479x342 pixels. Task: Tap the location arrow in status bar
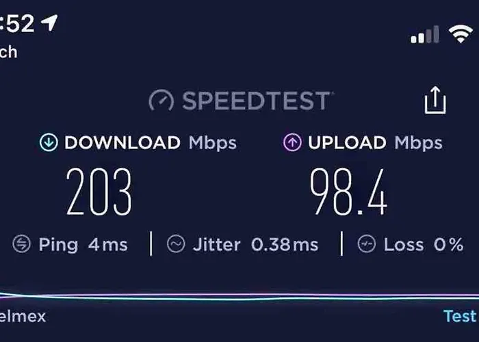click(x=49, y=23)
